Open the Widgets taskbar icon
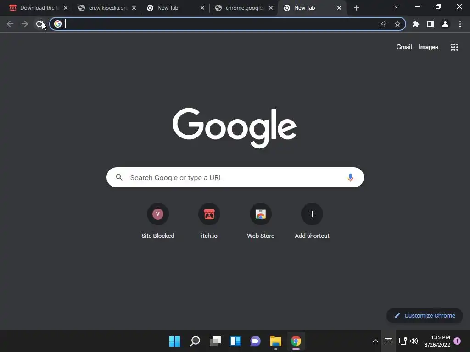The image size is (470, 352). pyautogui.click(x=235, y=341)
